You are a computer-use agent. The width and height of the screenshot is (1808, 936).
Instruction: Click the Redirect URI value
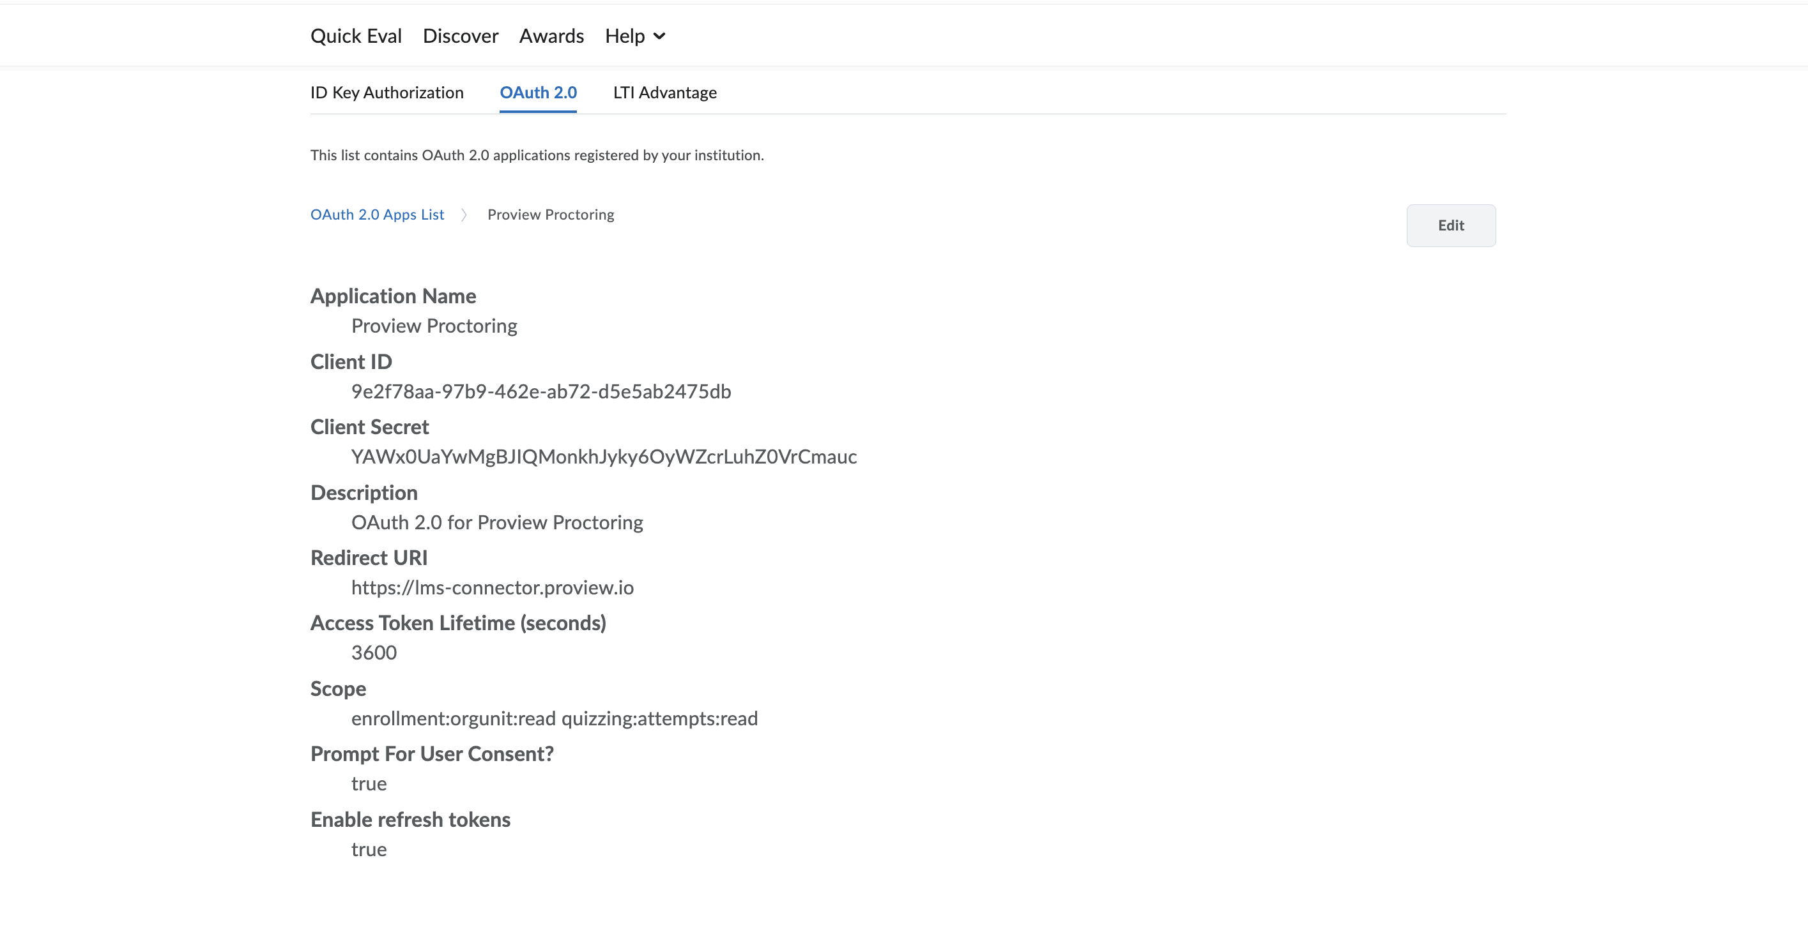point(492,588)
